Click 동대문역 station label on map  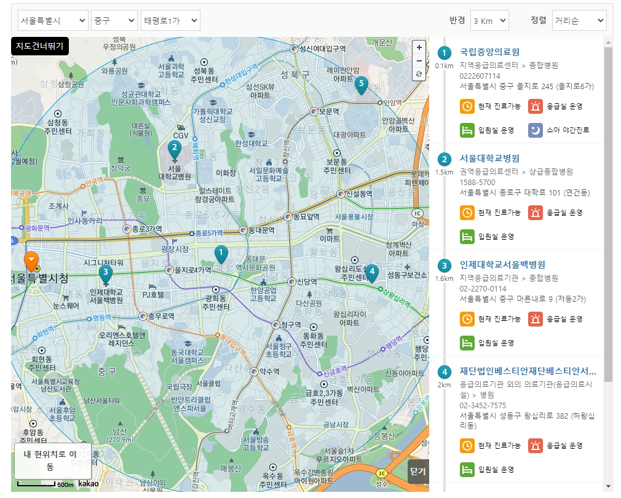click(261, 230)
